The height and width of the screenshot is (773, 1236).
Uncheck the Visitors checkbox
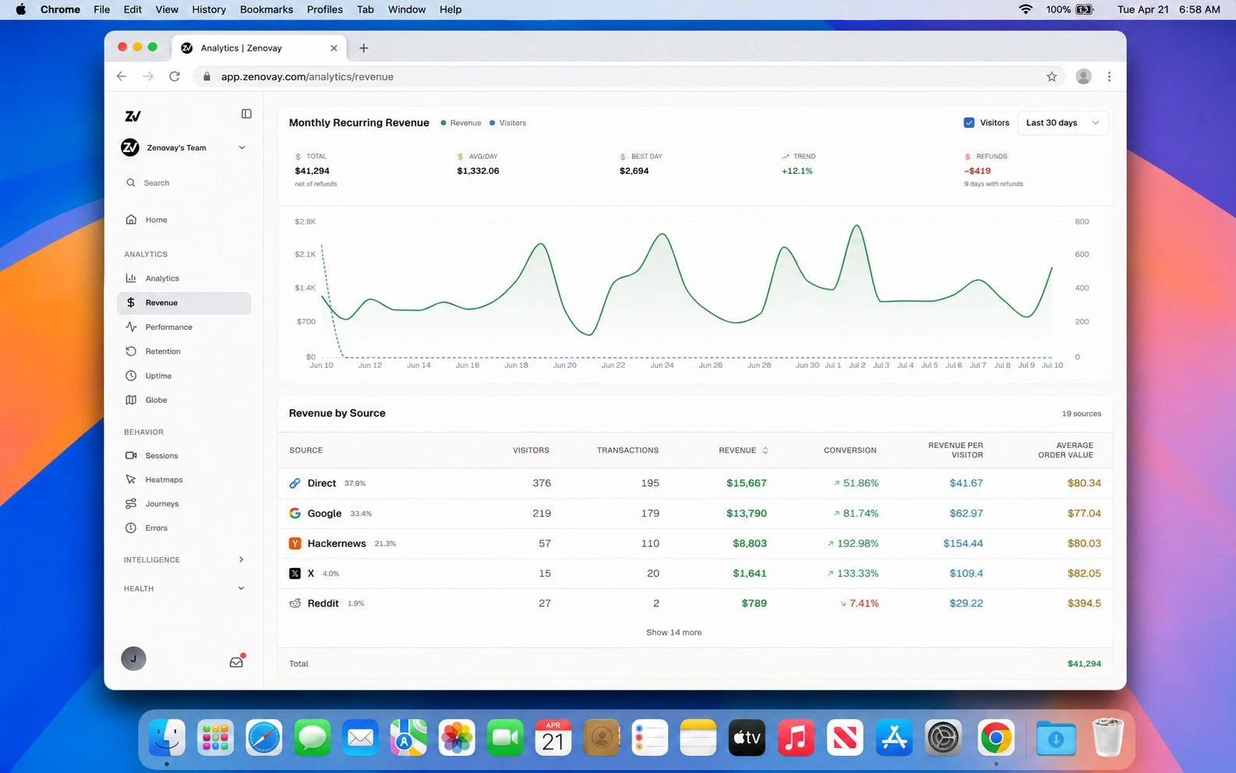[969, 122]
